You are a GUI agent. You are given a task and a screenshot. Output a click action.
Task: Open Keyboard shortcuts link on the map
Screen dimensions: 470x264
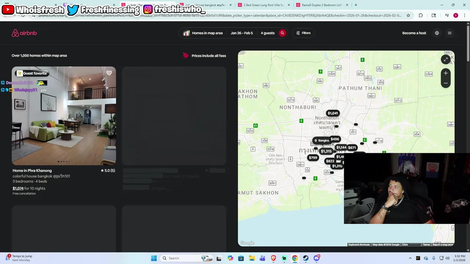coord(359,245)
